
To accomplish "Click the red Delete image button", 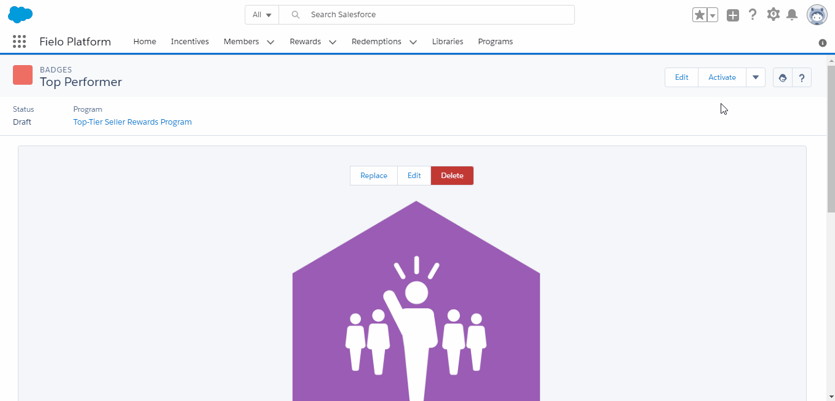I will (452, 176).
